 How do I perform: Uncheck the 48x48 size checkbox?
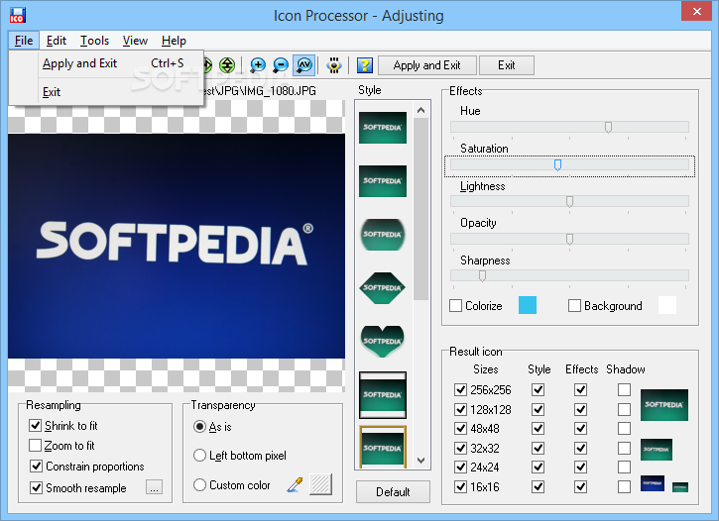click(x=460, y=429)
